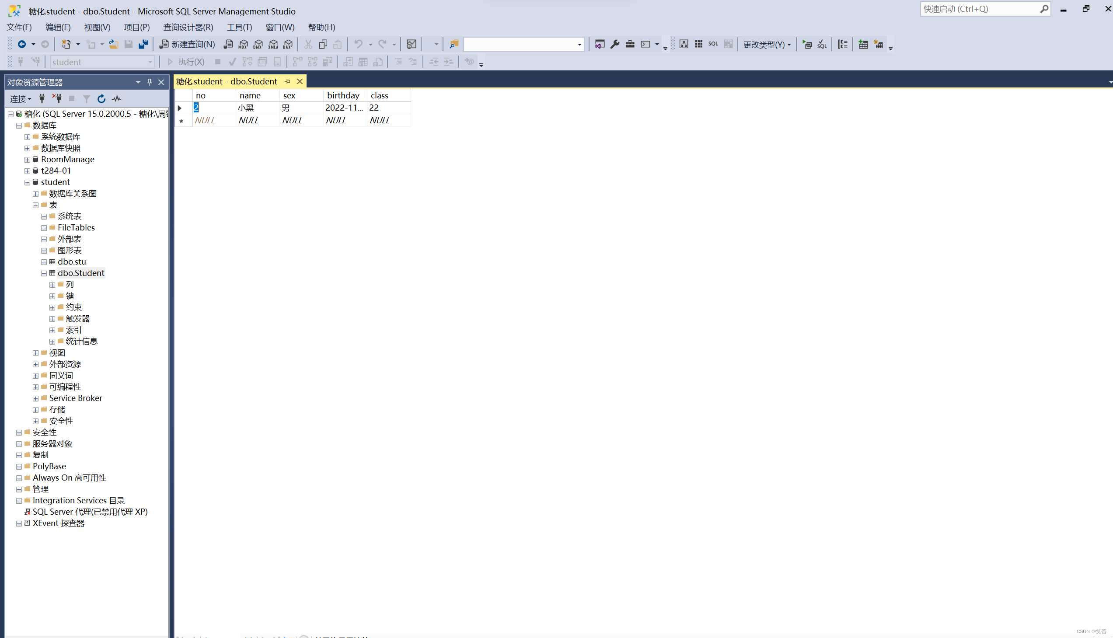Expand the dbo.stu table node

coord(43,261)
